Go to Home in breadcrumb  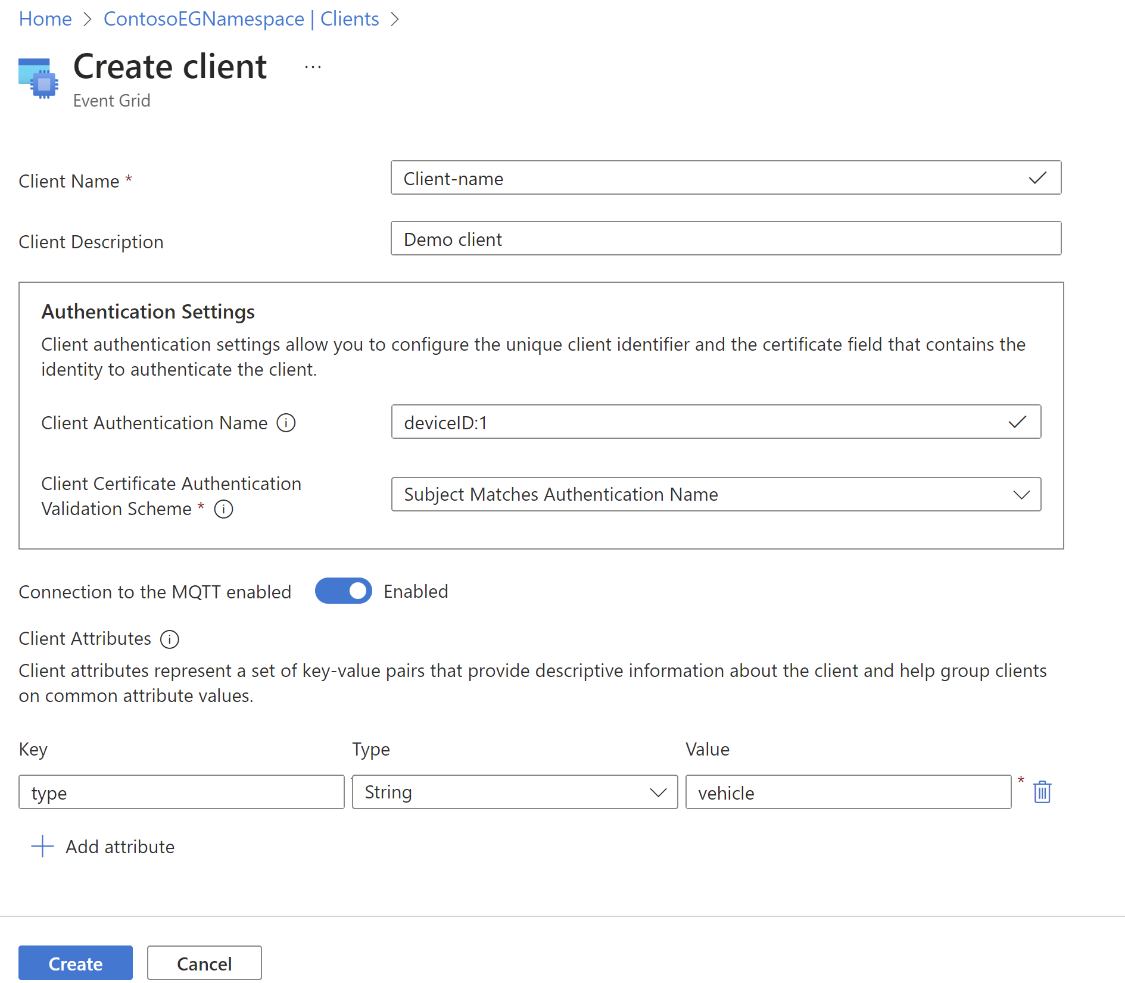pos(45,19)
